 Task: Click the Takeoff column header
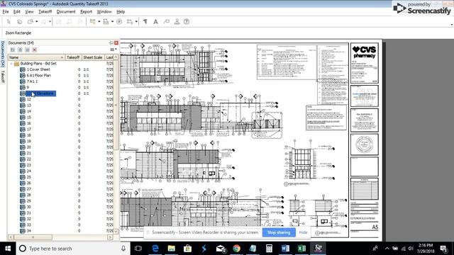point(73,57)
